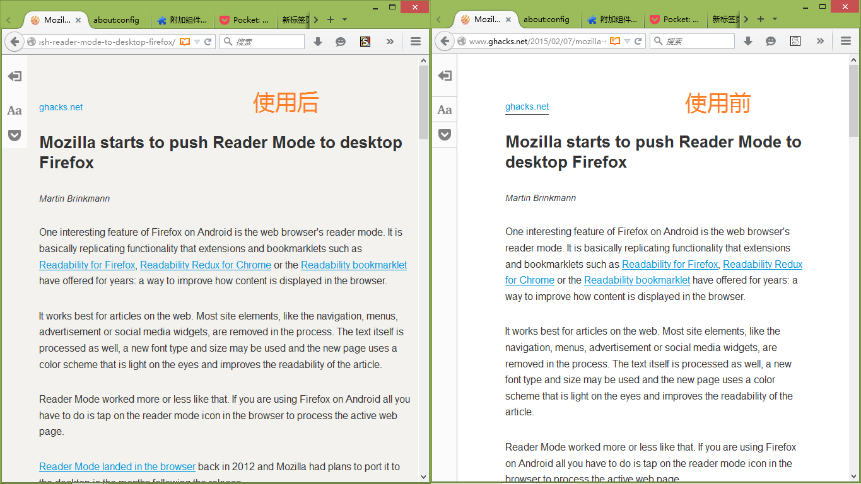Switch to the 新标签页 tab in the right window

pyautogui.click(x=724, y=20)
